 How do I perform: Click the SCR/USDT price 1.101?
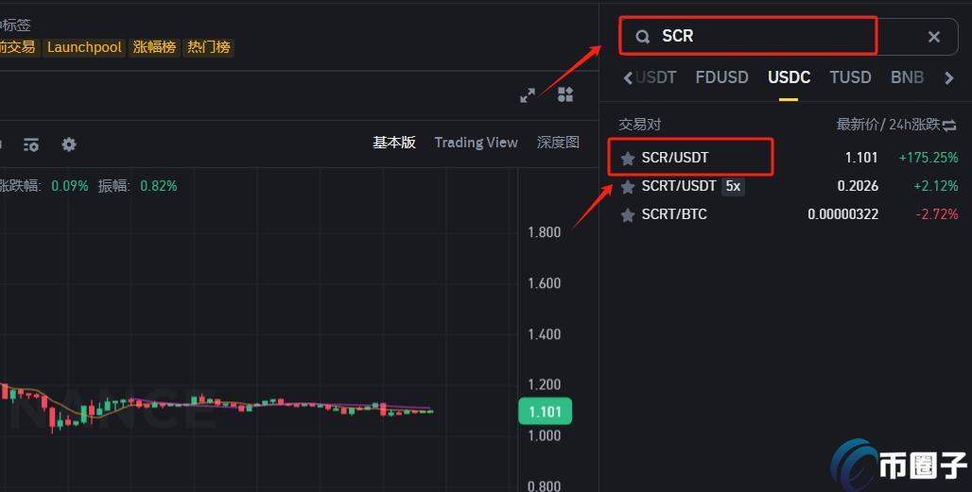[861, 158]
